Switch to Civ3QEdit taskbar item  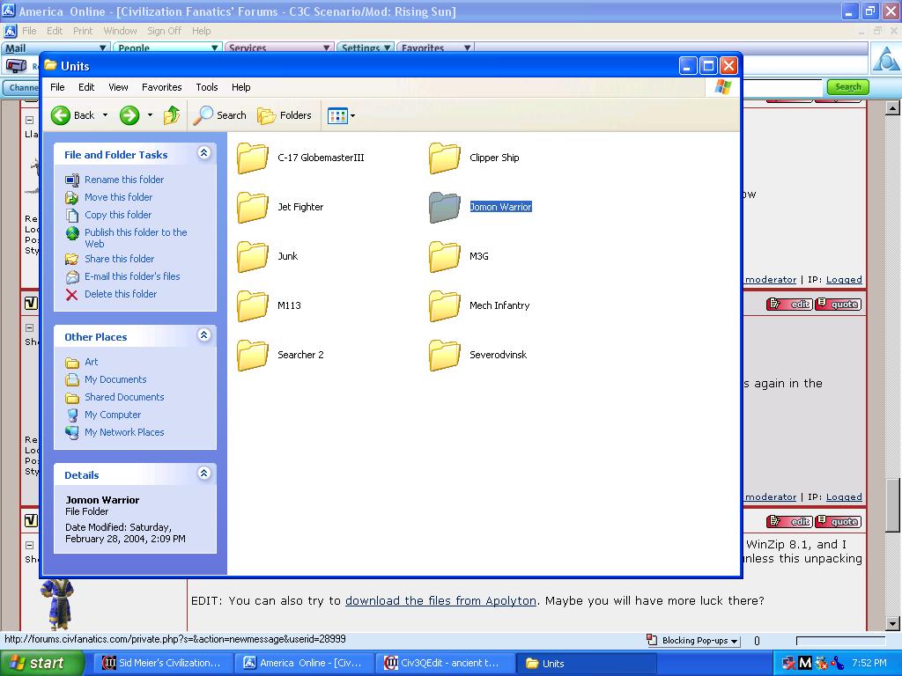click(x=443, y=664)
